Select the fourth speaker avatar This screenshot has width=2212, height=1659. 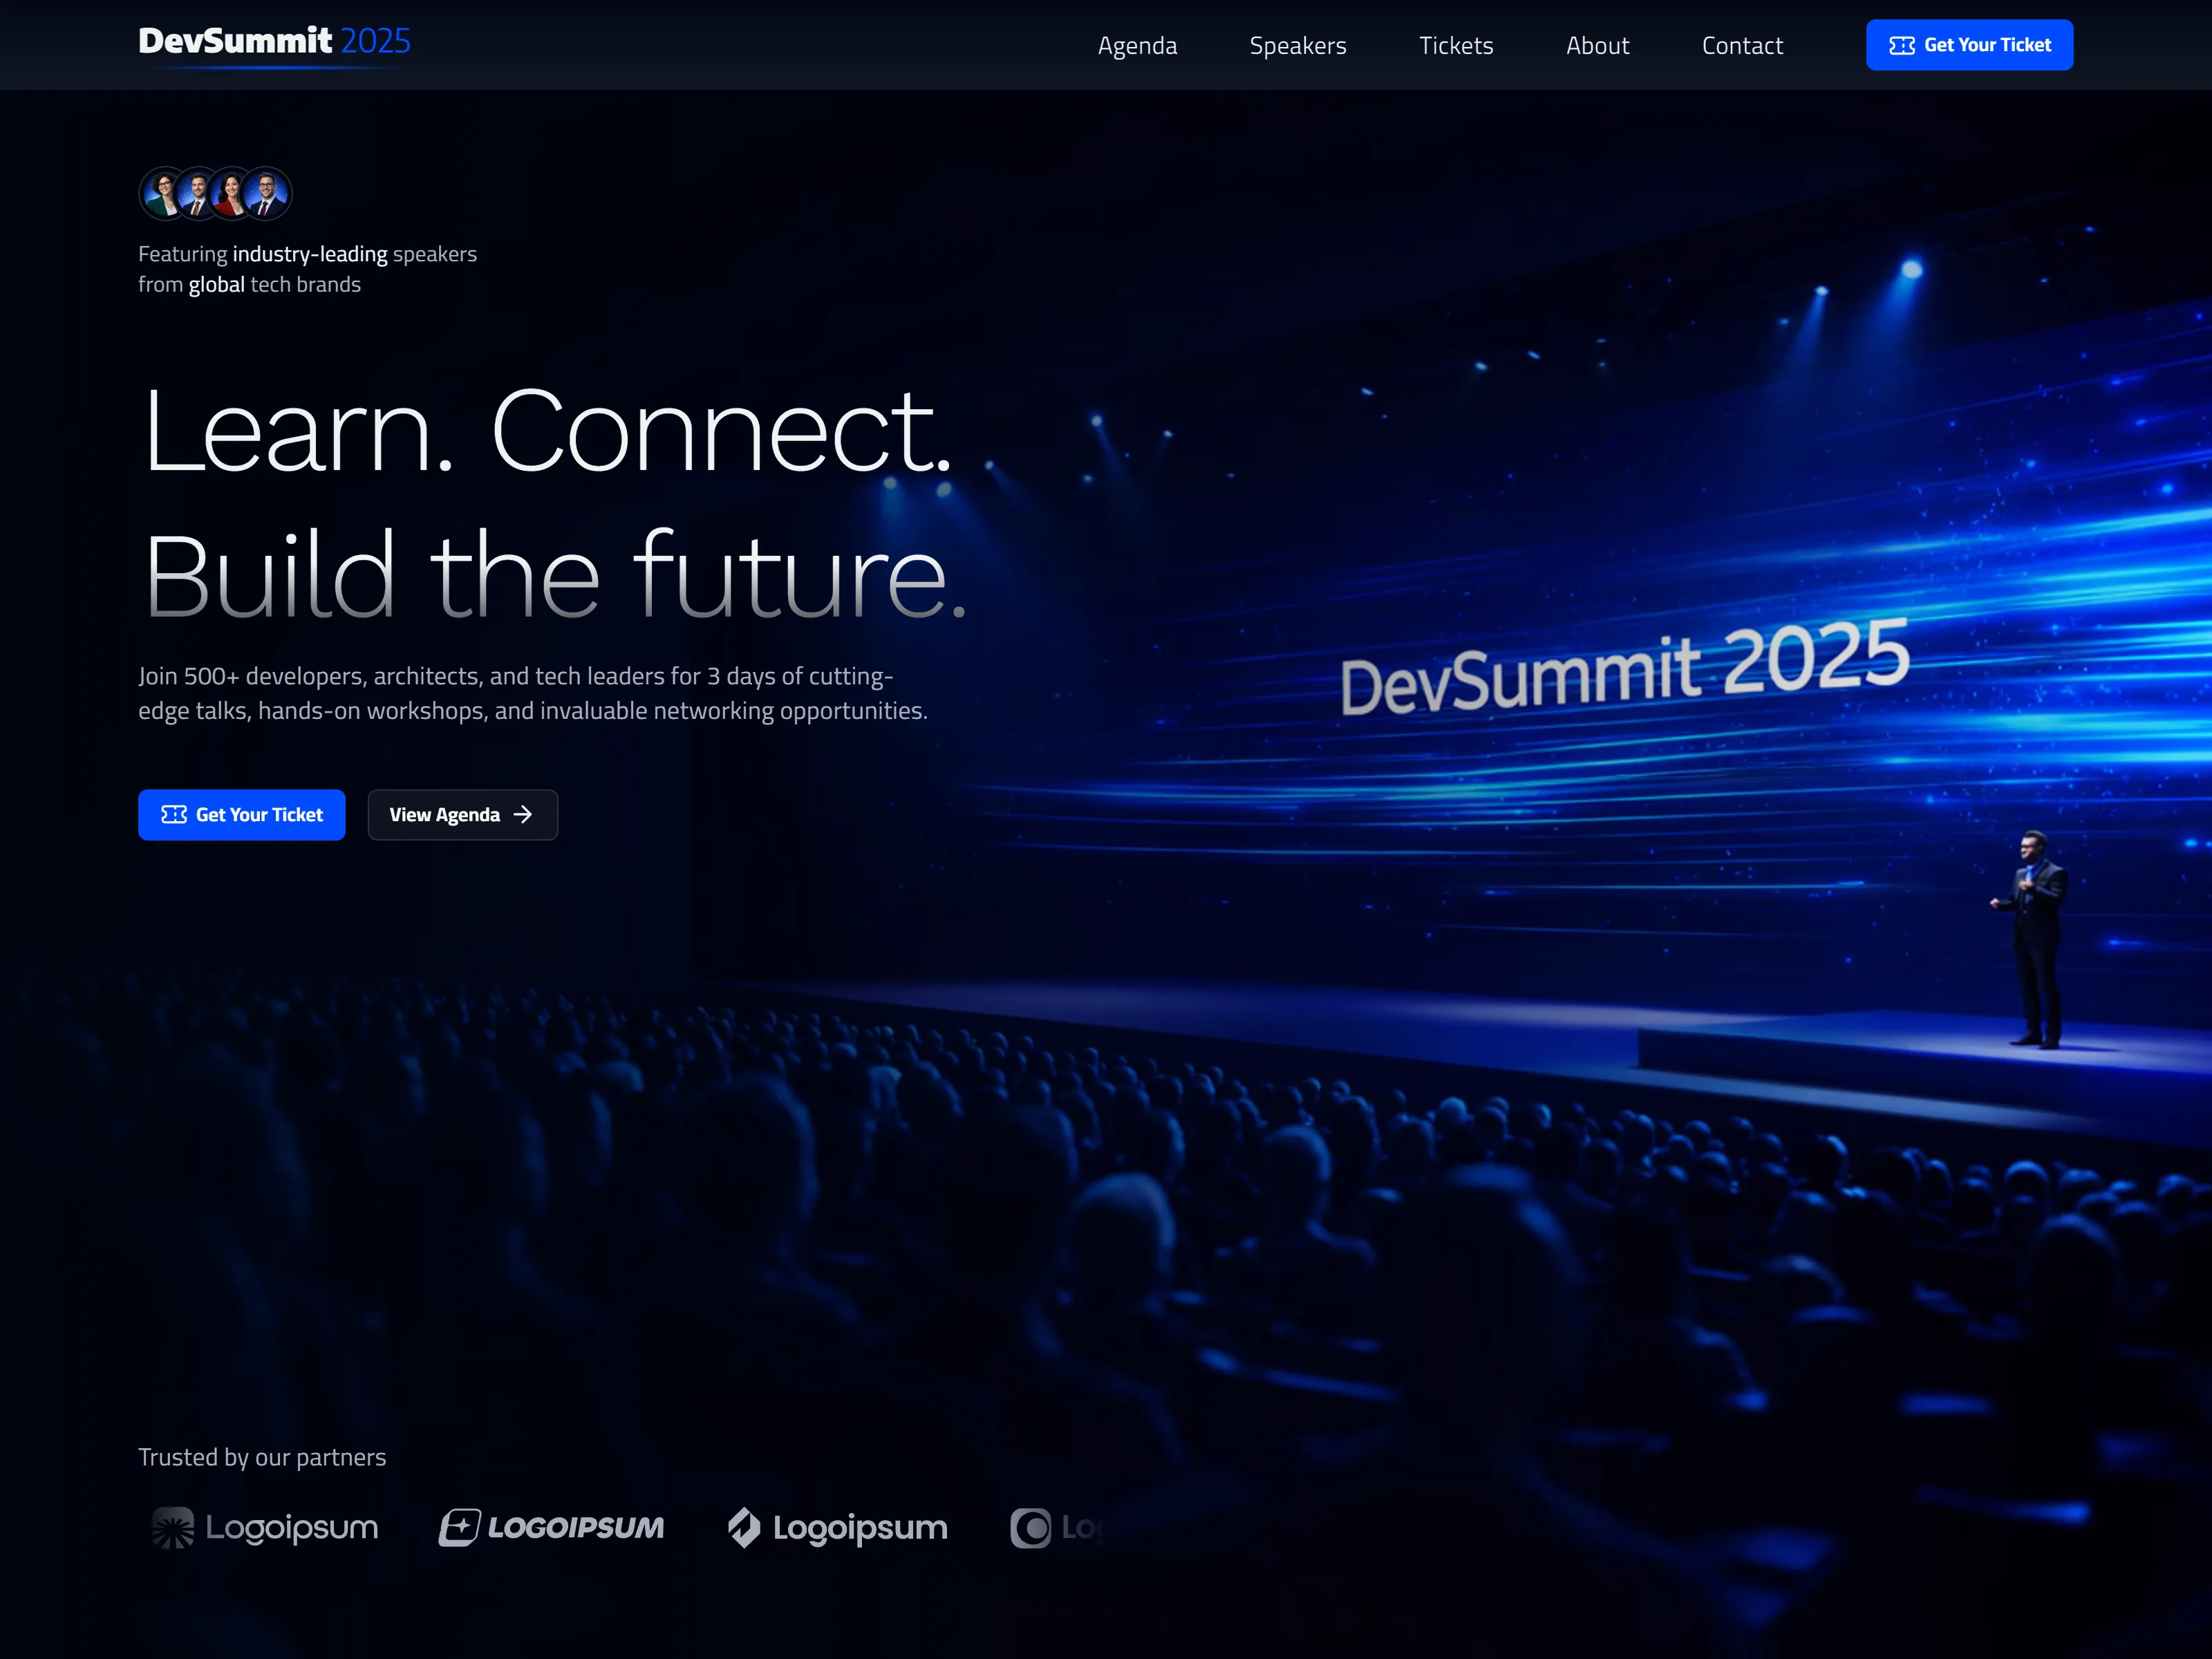[x=266, y=193]
